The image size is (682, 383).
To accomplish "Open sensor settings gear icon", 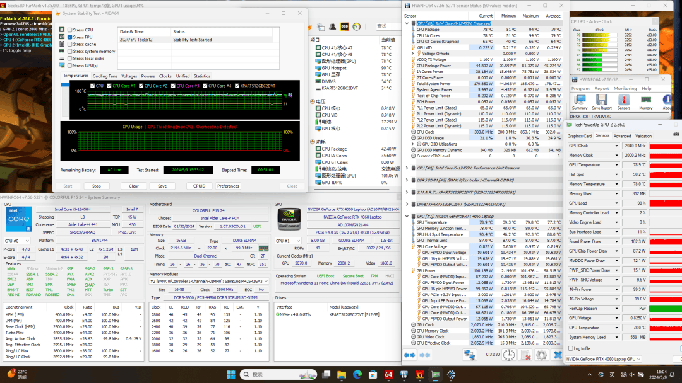I will pos(542,355).
